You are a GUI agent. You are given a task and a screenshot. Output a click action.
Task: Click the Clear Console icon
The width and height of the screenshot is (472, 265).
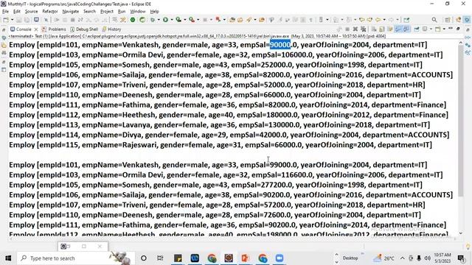coord(374,29)
